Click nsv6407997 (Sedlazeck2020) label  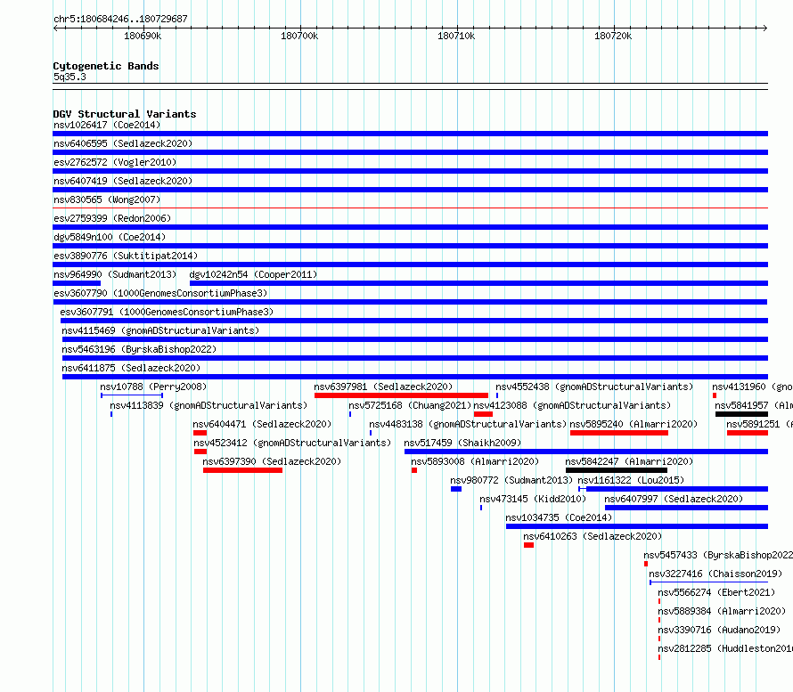(x=674, y=499)
